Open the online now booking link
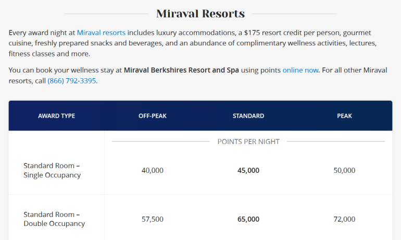This screenshot has width=401, height=240. click(x=300, y=70)
